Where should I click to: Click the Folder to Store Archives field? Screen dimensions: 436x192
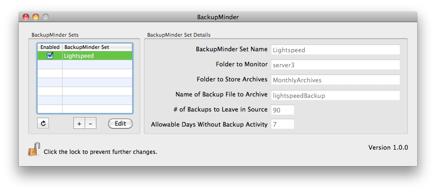335,80
